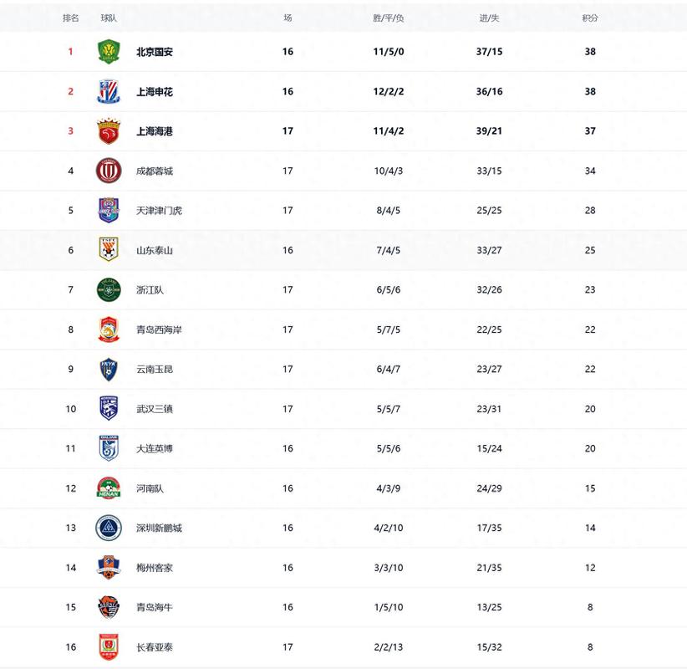Select the 大连英博 table row name

tap(155, 448)
